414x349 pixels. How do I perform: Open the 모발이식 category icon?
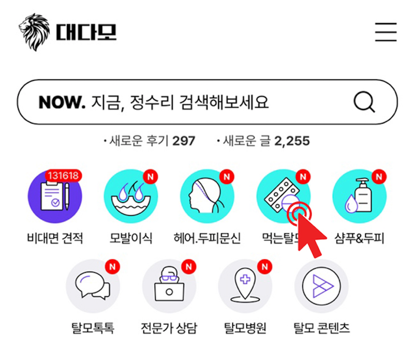click(x=131, y=196)
